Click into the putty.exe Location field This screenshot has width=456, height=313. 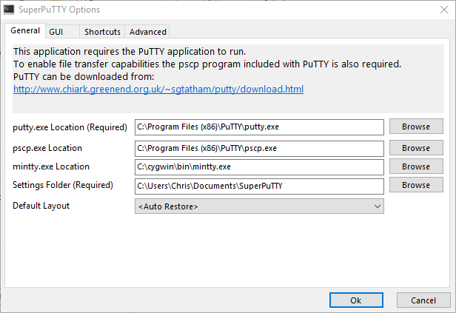click(259, 127)
